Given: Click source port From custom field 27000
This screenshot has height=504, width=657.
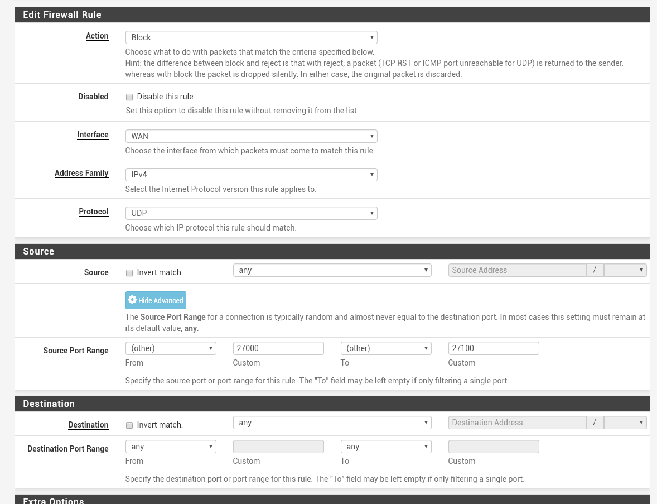Looking at the screenshot, I should pyautogui.click(x=278, y=348).
